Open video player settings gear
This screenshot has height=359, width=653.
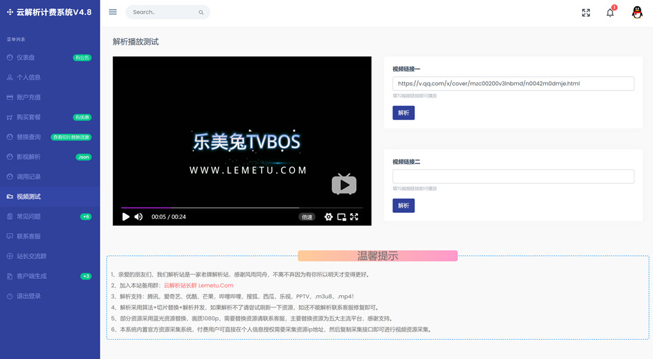pyautogui.click(x=329, y=217)
